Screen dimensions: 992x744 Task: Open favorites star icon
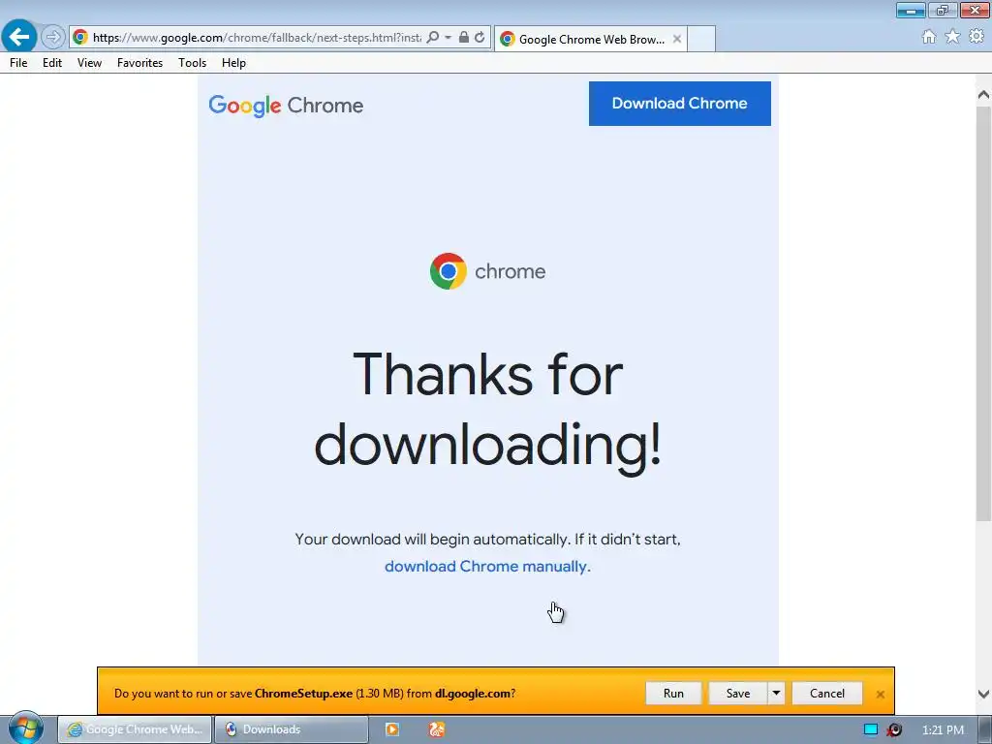click(952, 37)
